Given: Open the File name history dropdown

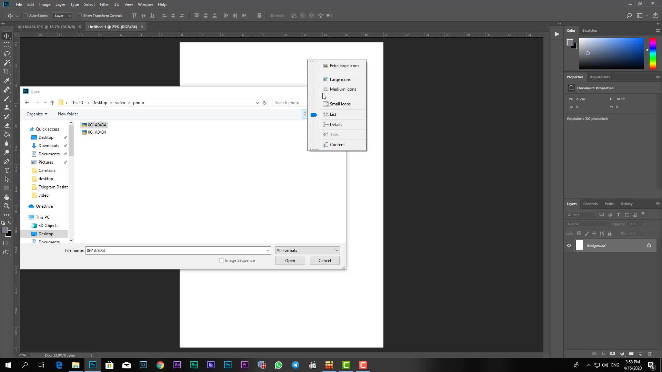Looking at the screenshot, I should pos(268,250).
